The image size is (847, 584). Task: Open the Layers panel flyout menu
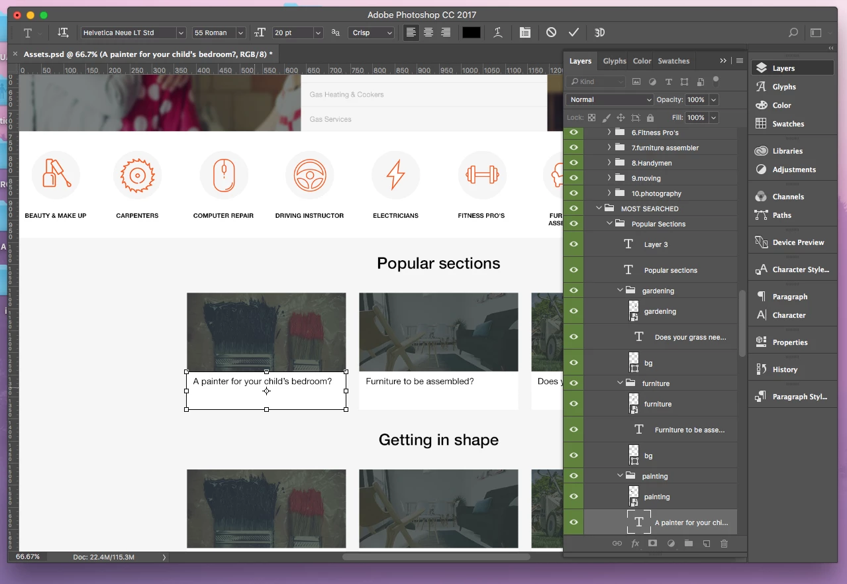740,61
